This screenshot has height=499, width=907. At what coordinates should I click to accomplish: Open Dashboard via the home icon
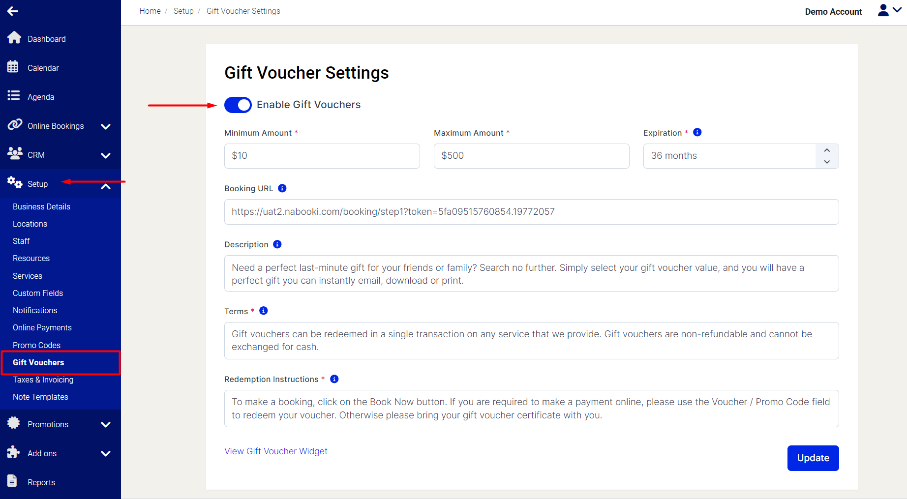coord(14,37)
